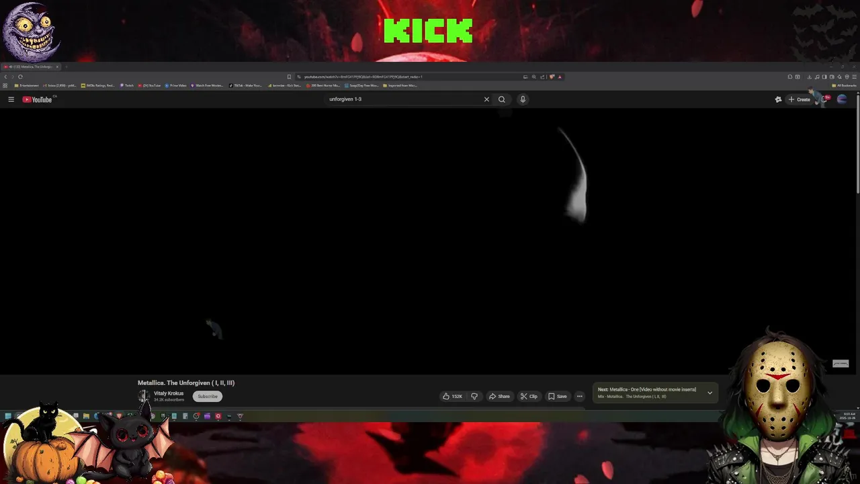
Task: Open the YouTube bookmark in bookmarks bar
Action: 149,85
